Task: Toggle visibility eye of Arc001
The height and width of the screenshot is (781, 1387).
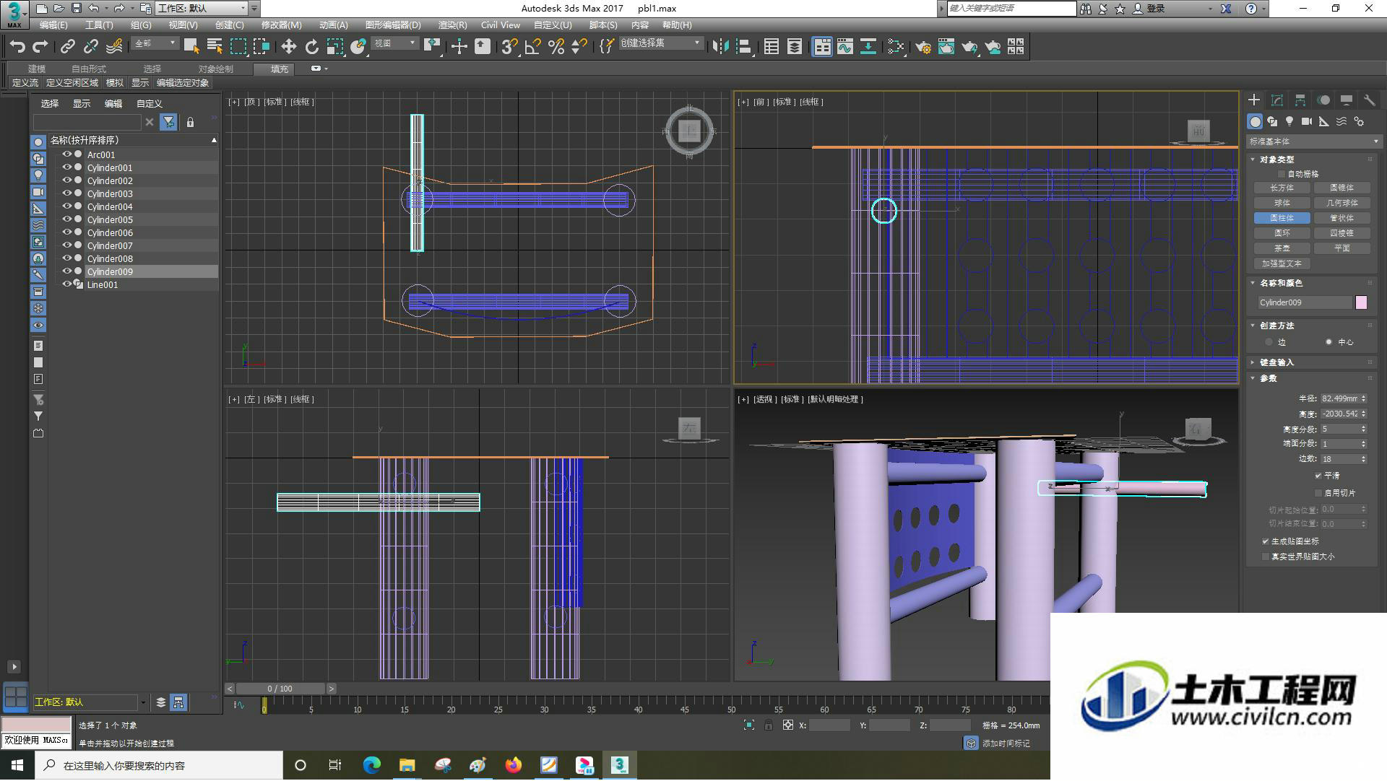Action: [66, 154]
